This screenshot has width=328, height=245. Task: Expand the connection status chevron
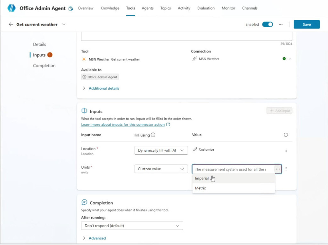point(290,59)
